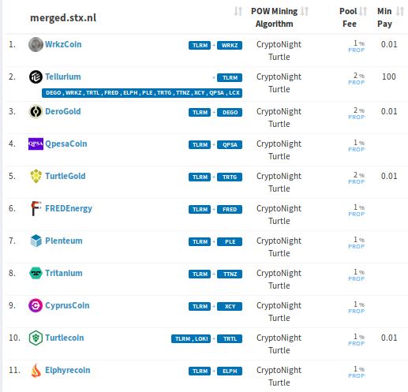Open the Elphyrecoin link
The image size is (408, 392).
[x=68, y=370]
